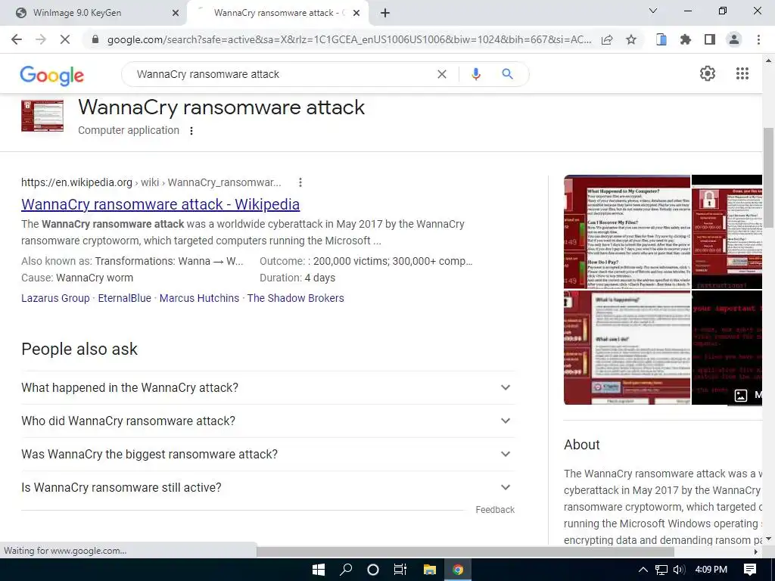Launch File Explorer from taskbar
Screen dimensions: 775x581
pyautogui.click(x=430, y=570)
